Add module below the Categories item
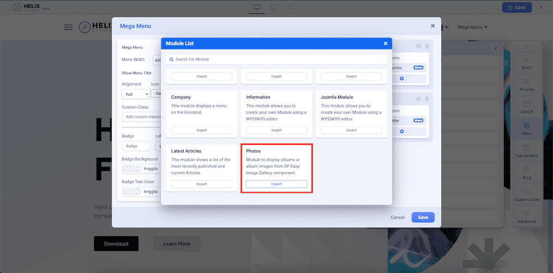 pos(401,79)
